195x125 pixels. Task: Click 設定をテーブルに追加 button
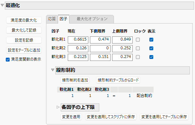coord(24,50)
